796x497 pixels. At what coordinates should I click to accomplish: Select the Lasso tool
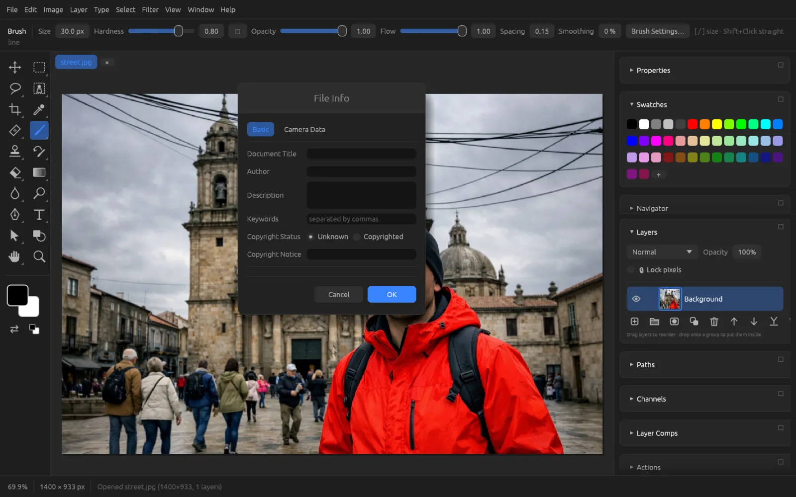(15, 88)
